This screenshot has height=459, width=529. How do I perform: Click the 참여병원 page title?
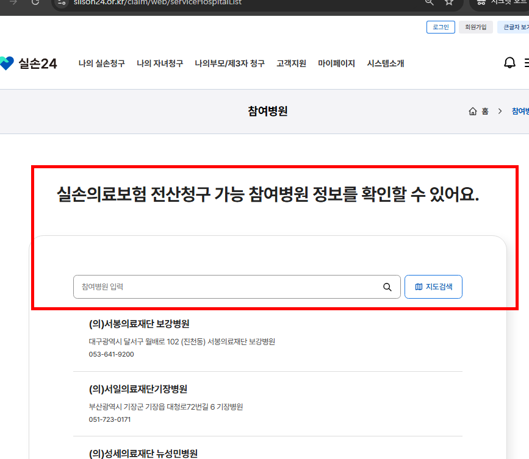click(x=267, y=111)
